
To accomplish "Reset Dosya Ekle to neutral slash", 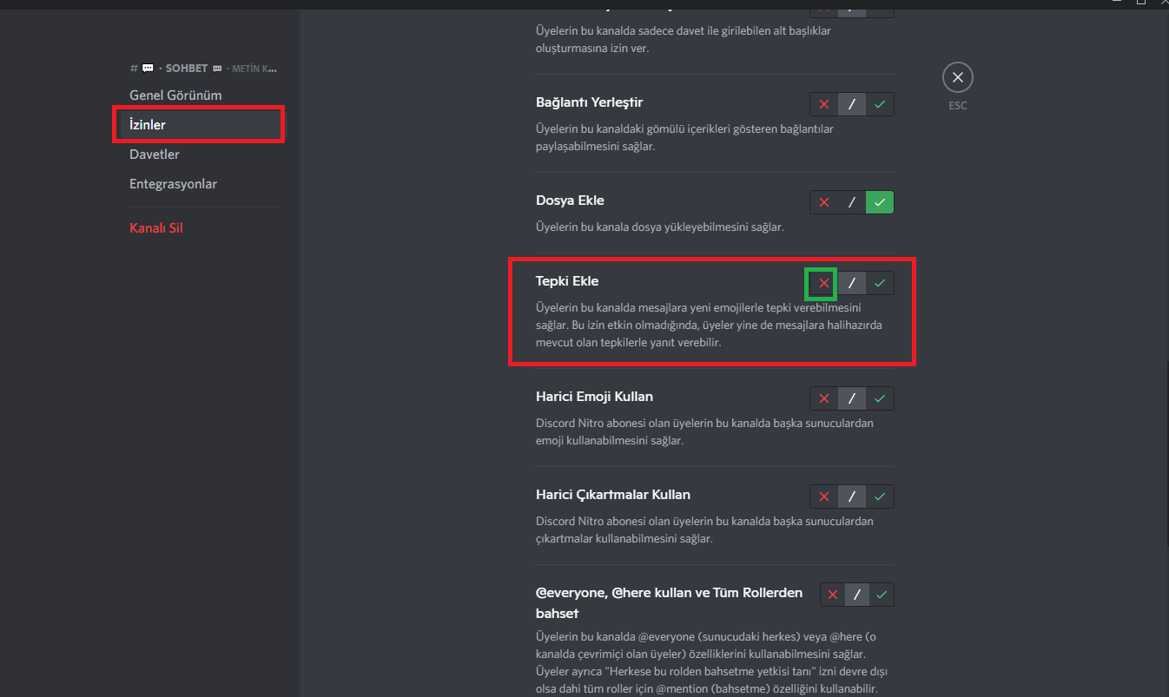I will (852, 202).
